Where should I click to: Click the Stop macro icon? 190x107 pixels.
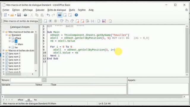56,21
